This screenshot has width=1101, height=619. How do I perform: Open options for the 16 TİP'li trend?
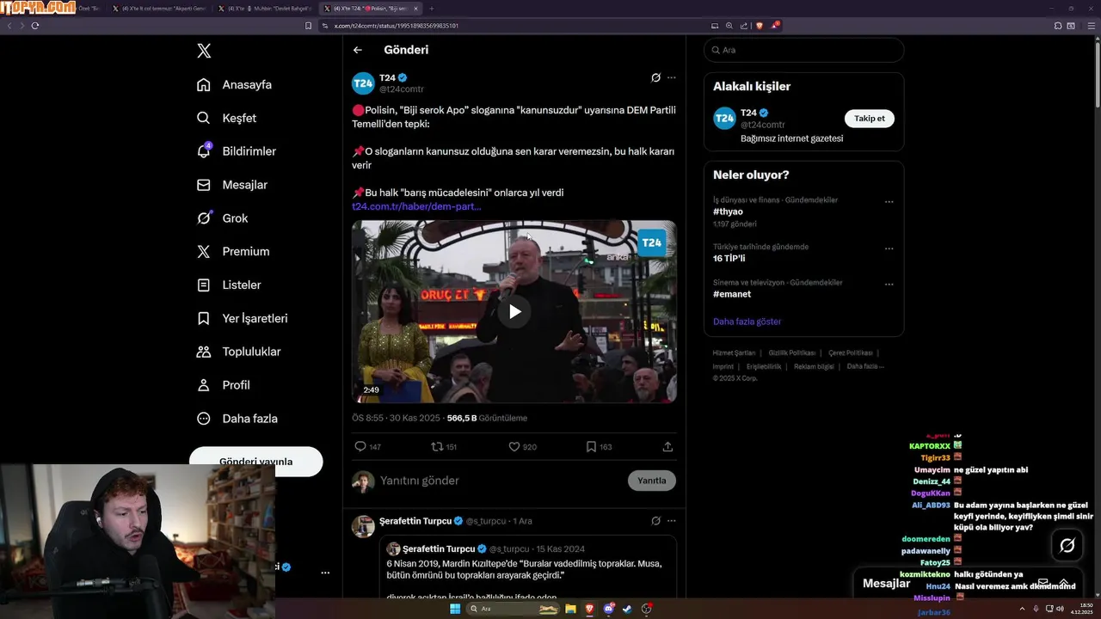(x=889, y=249)
